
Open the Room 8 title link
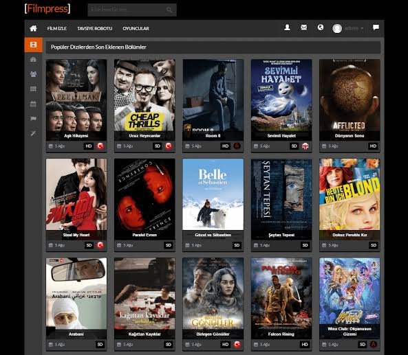213,136
